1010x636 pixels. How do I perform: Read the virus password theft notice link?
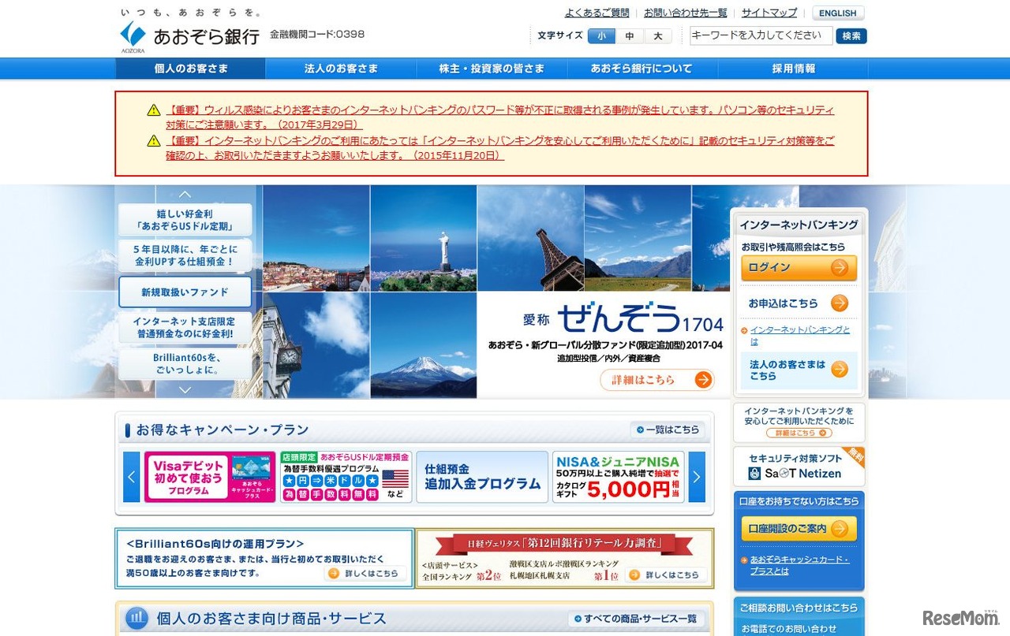pyautogui.click(x=500, y=117)
